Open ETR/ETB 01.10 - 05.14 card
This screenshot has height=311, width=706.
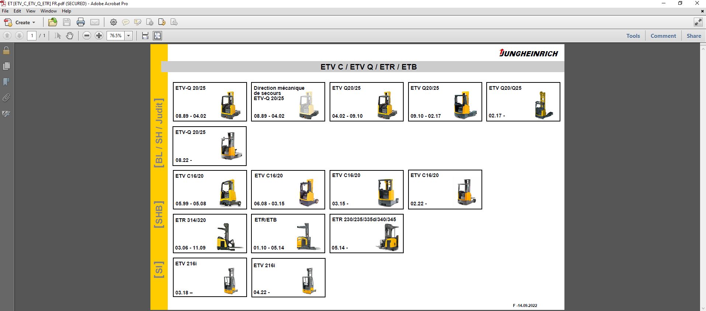[x=288, y=234]
